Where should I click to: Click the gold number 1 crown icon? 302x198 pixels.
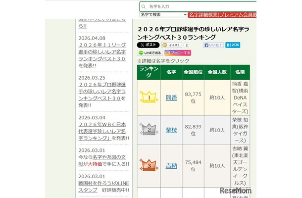(149, 97)
